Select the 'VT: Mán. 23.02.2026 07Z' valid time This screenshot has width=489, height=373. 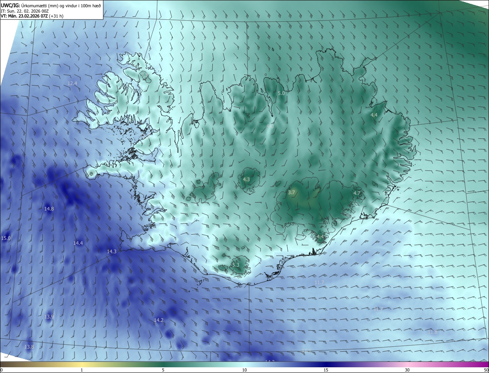[x=24, y=16]
